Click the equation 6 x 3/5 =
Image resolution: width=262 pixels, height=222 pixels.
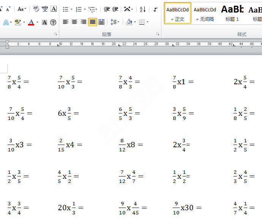tap(68, 113)
